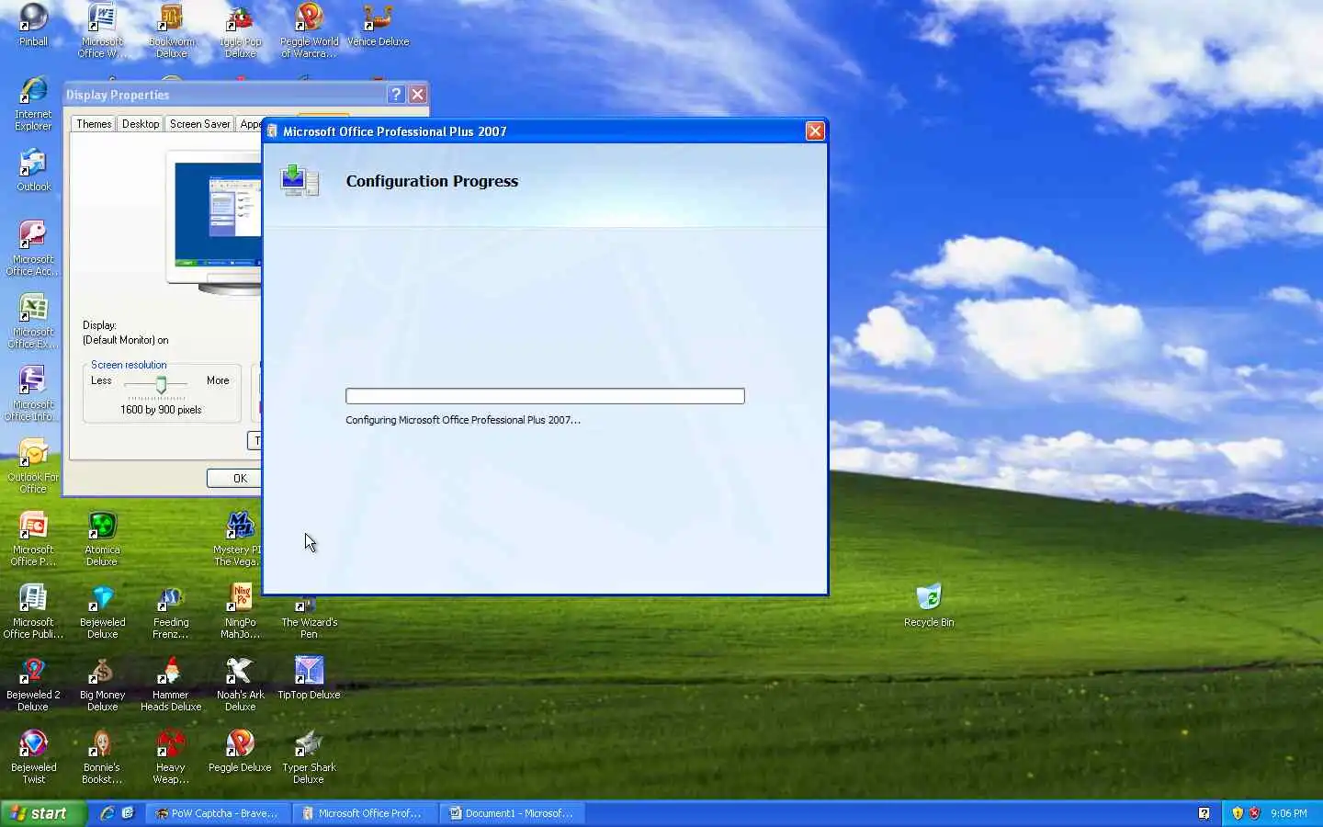The image size is (1323, 827).
Task: Select the Microsoft Office Word desktop shortcut
Action: pyautogui.click(x=102, y=29)
